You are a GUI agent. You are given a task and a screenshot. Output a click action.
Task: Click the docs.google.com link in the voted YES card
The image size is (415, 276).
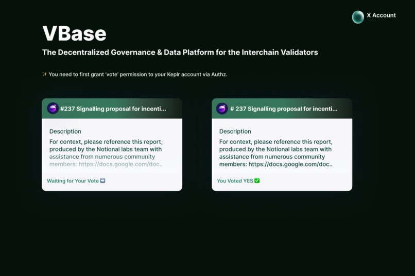click(290, 164)
